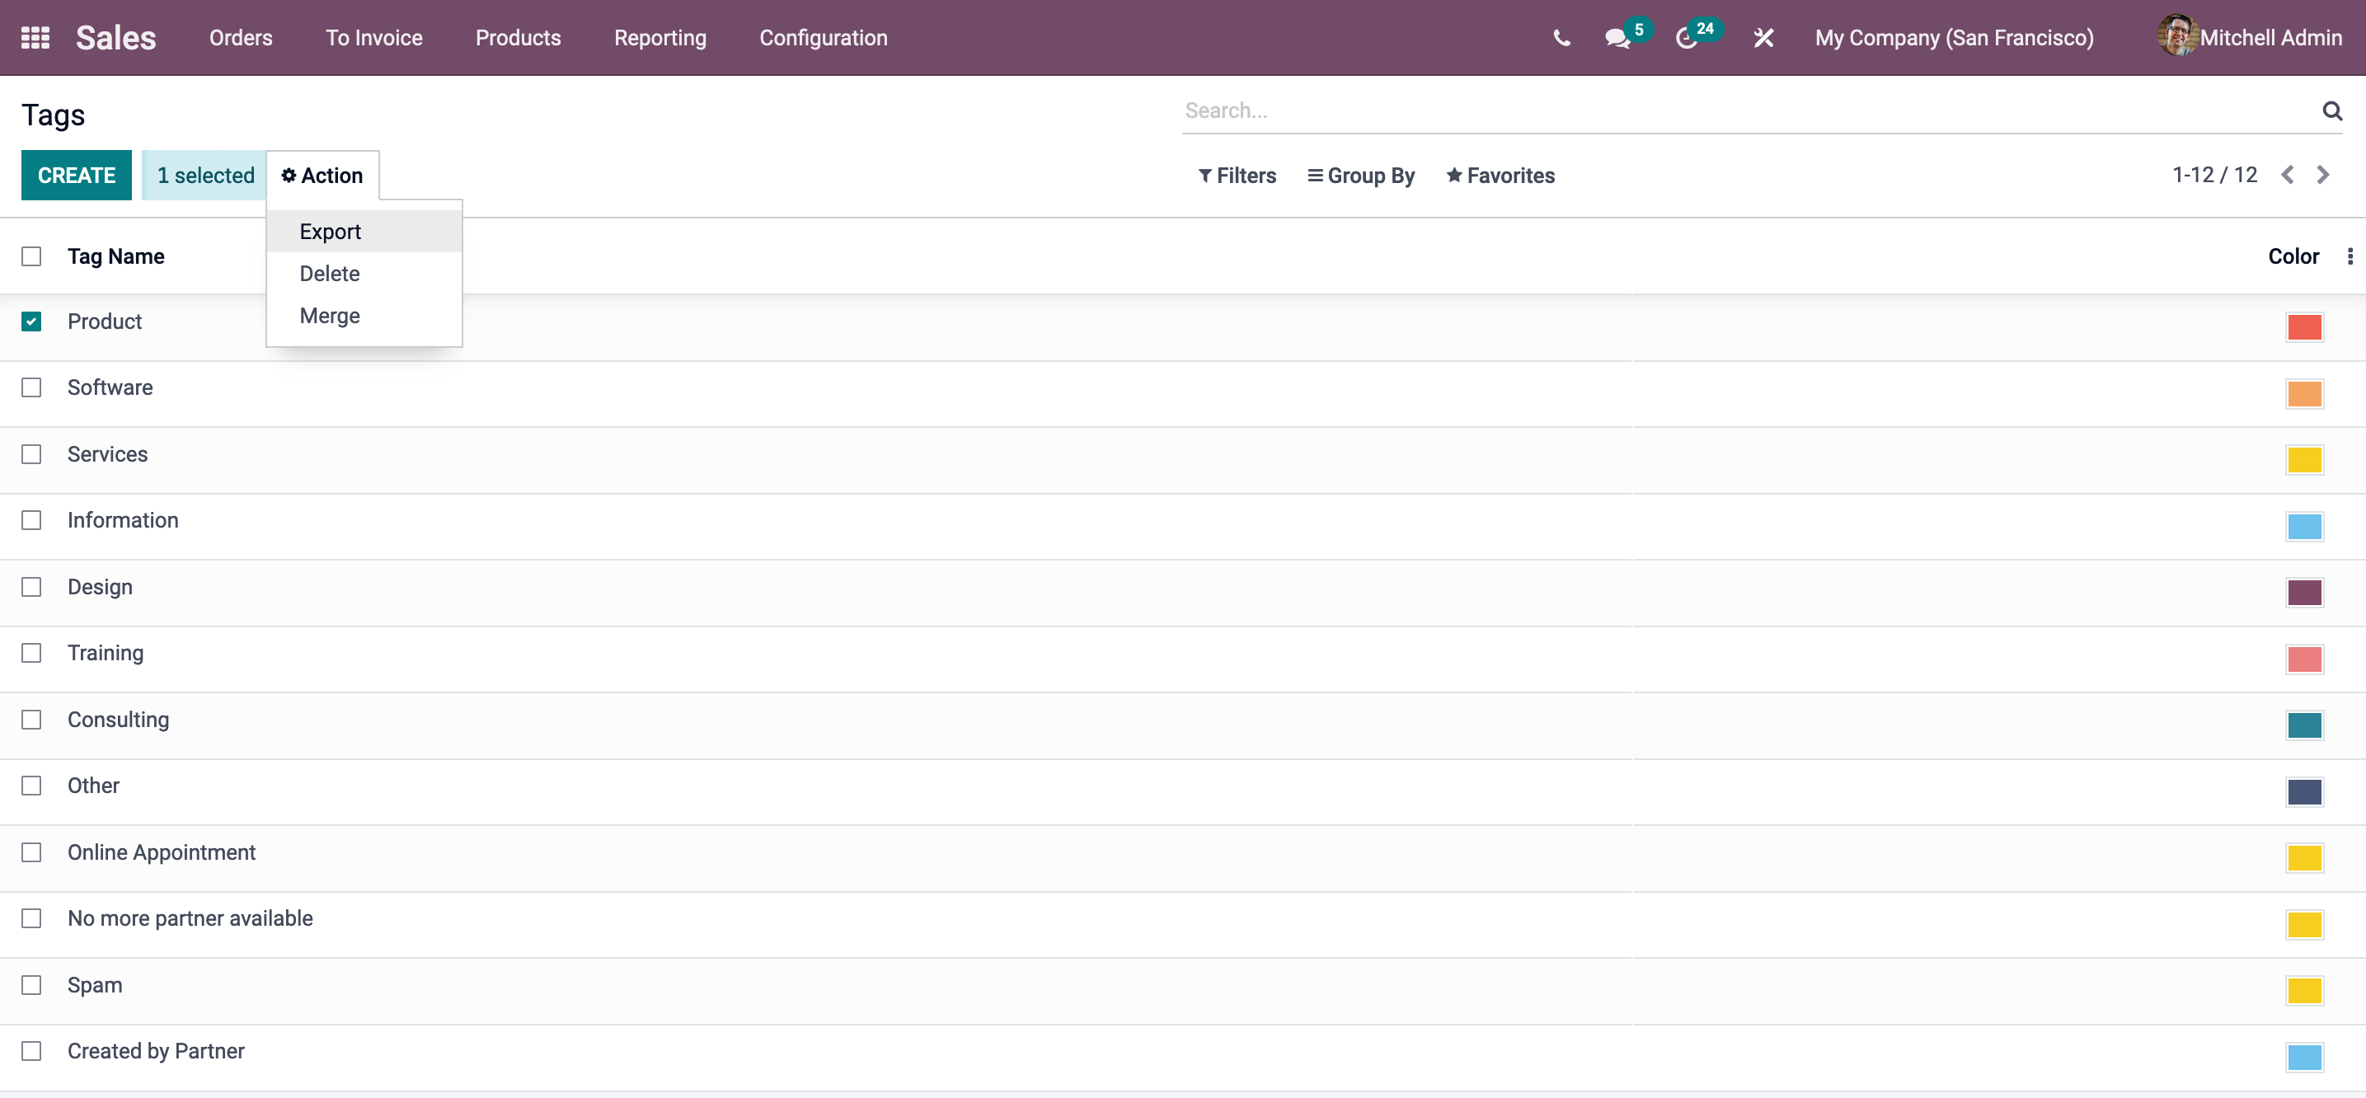Check the Design tag checkbox
Image resolution: width=2366 pixels, height=1098 pixels.
31,587
